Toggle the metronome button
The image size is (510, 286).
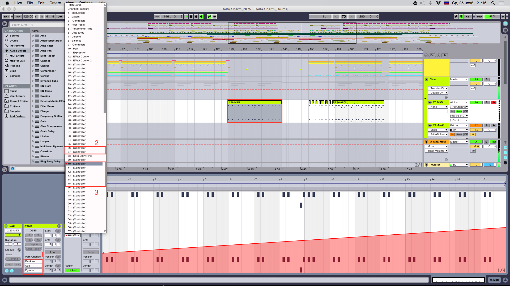pos(60,16)
